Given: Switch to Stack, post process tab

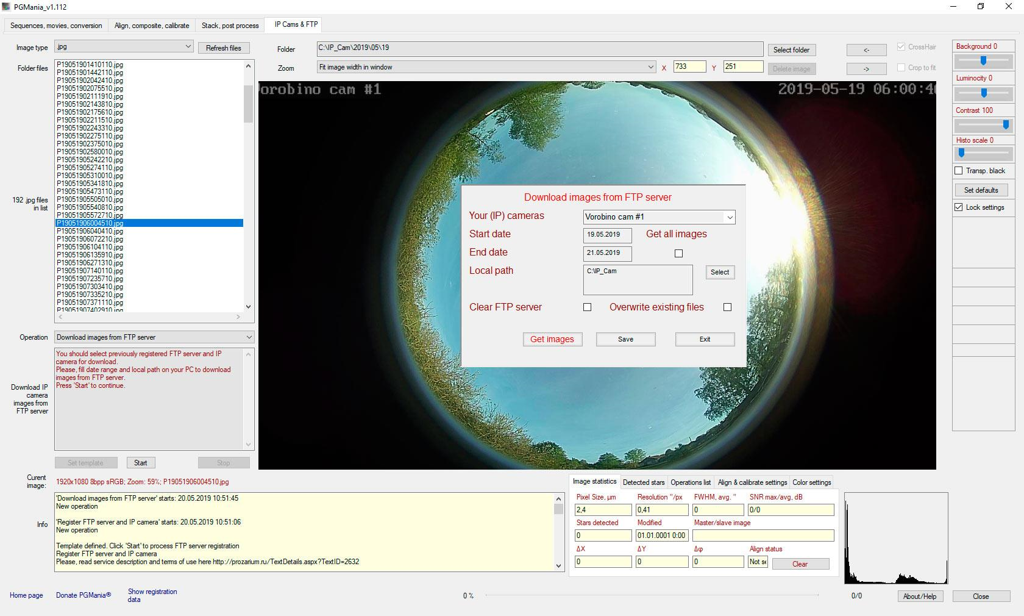Looking at the screenshot, I should (x=230, y=26).
